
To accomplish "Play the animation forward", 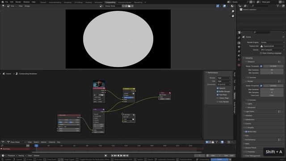I will 121,156.
